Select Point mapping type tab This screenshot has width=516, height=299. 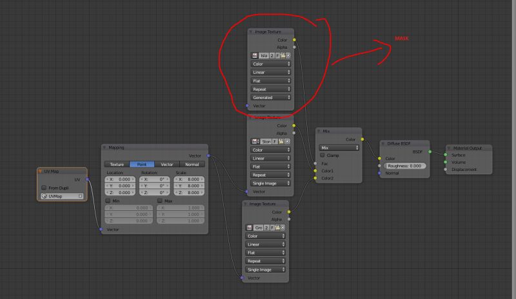pyautogui.click(x=142, y=164)
